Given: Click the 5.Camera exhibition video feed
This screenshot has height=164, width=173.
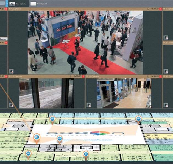Looking at the screenshot, I should (85, 43).
